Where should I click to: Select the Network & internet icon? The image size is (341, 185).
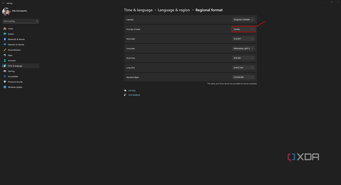(5, 45)
